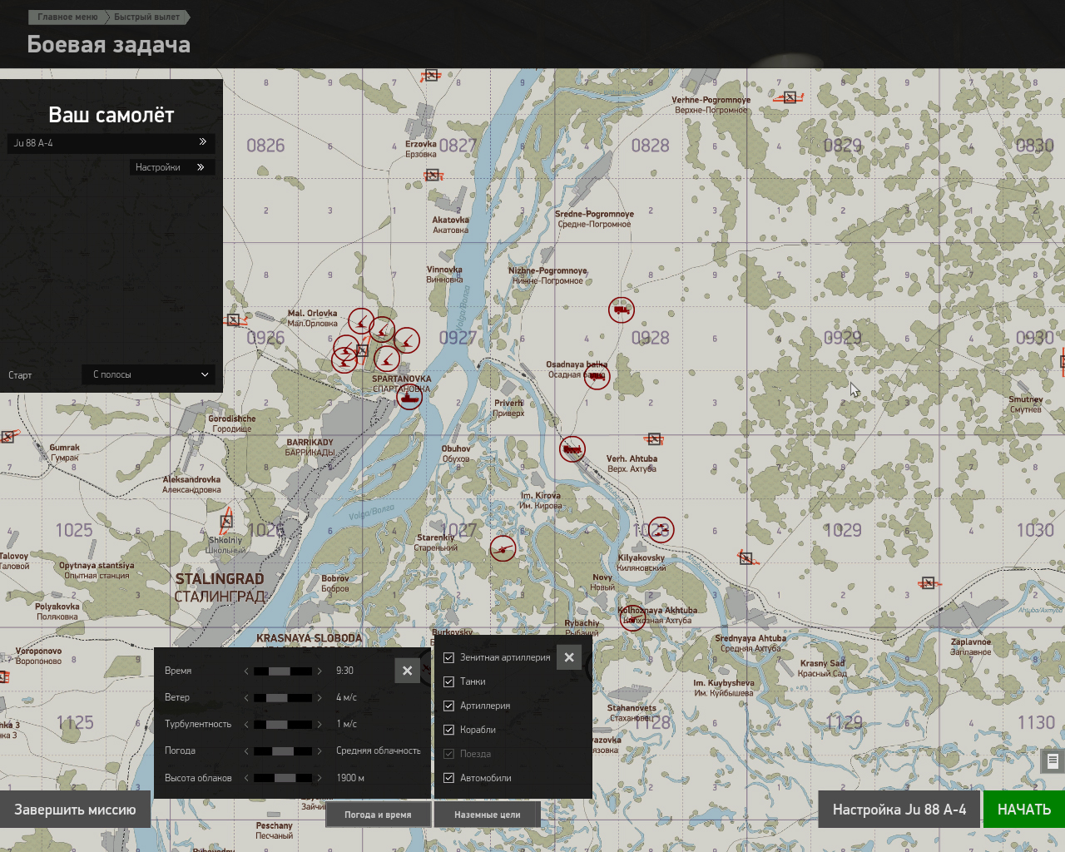Go back to Главное меню breadcrumb
The width and height of the screenshot is (1065, 852).
[67, 17]
